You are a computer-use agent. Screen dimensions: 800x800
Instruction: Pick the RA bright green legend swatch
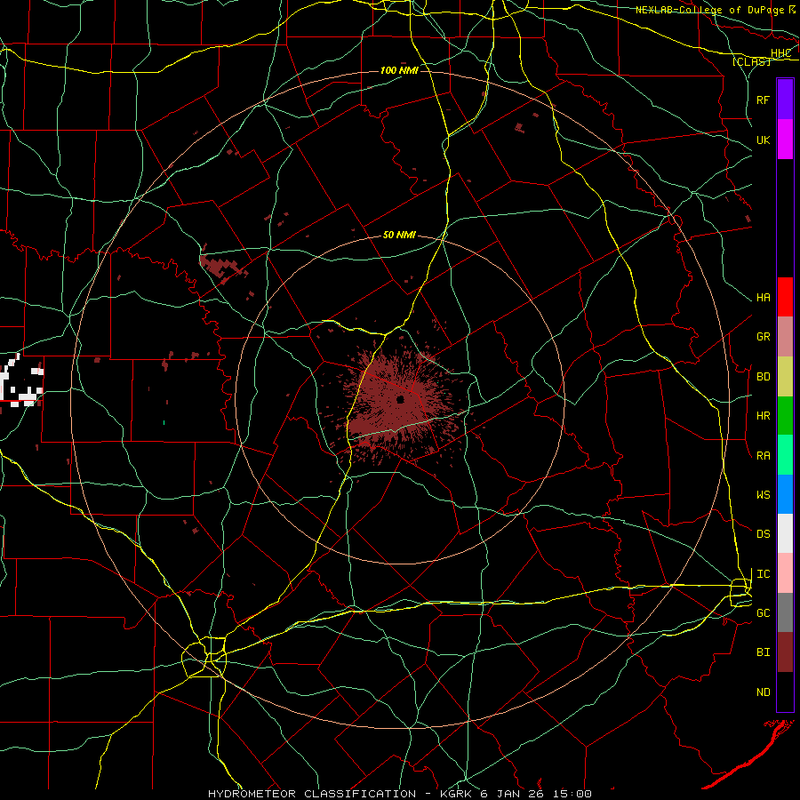tap(785, 455)
